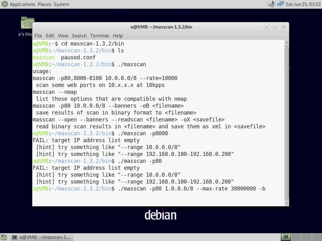The image size is (322, 241).
Task: Click the first workspace switcher cell with terminal
Action: tap(286, 237)
